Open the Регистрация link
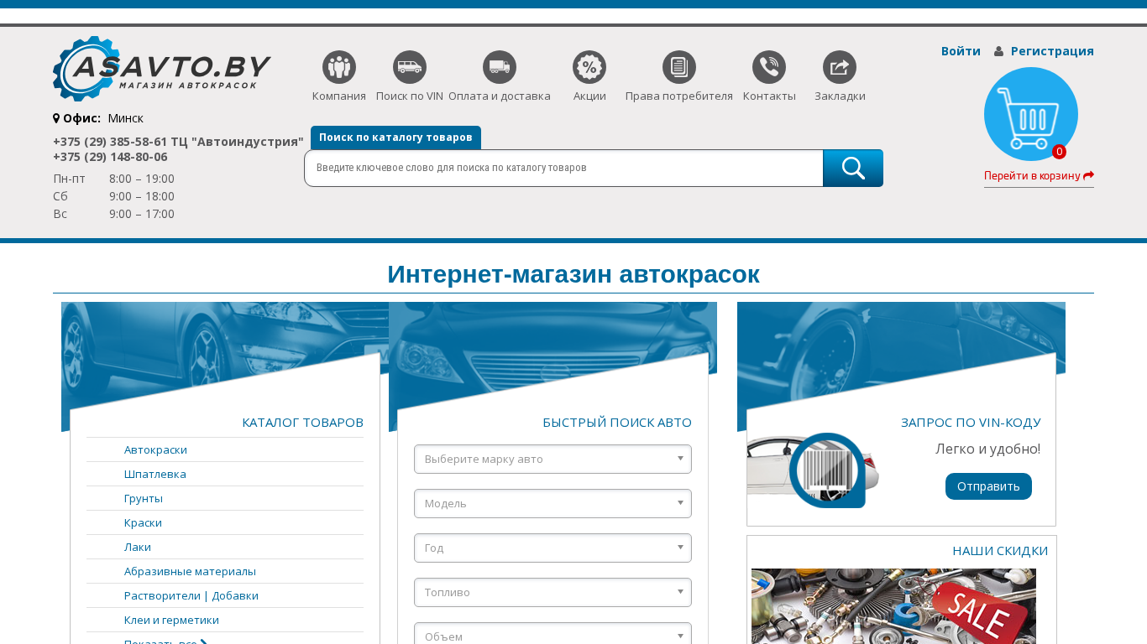Screen dimensions: 1147x644 [x=1052, y=51]
